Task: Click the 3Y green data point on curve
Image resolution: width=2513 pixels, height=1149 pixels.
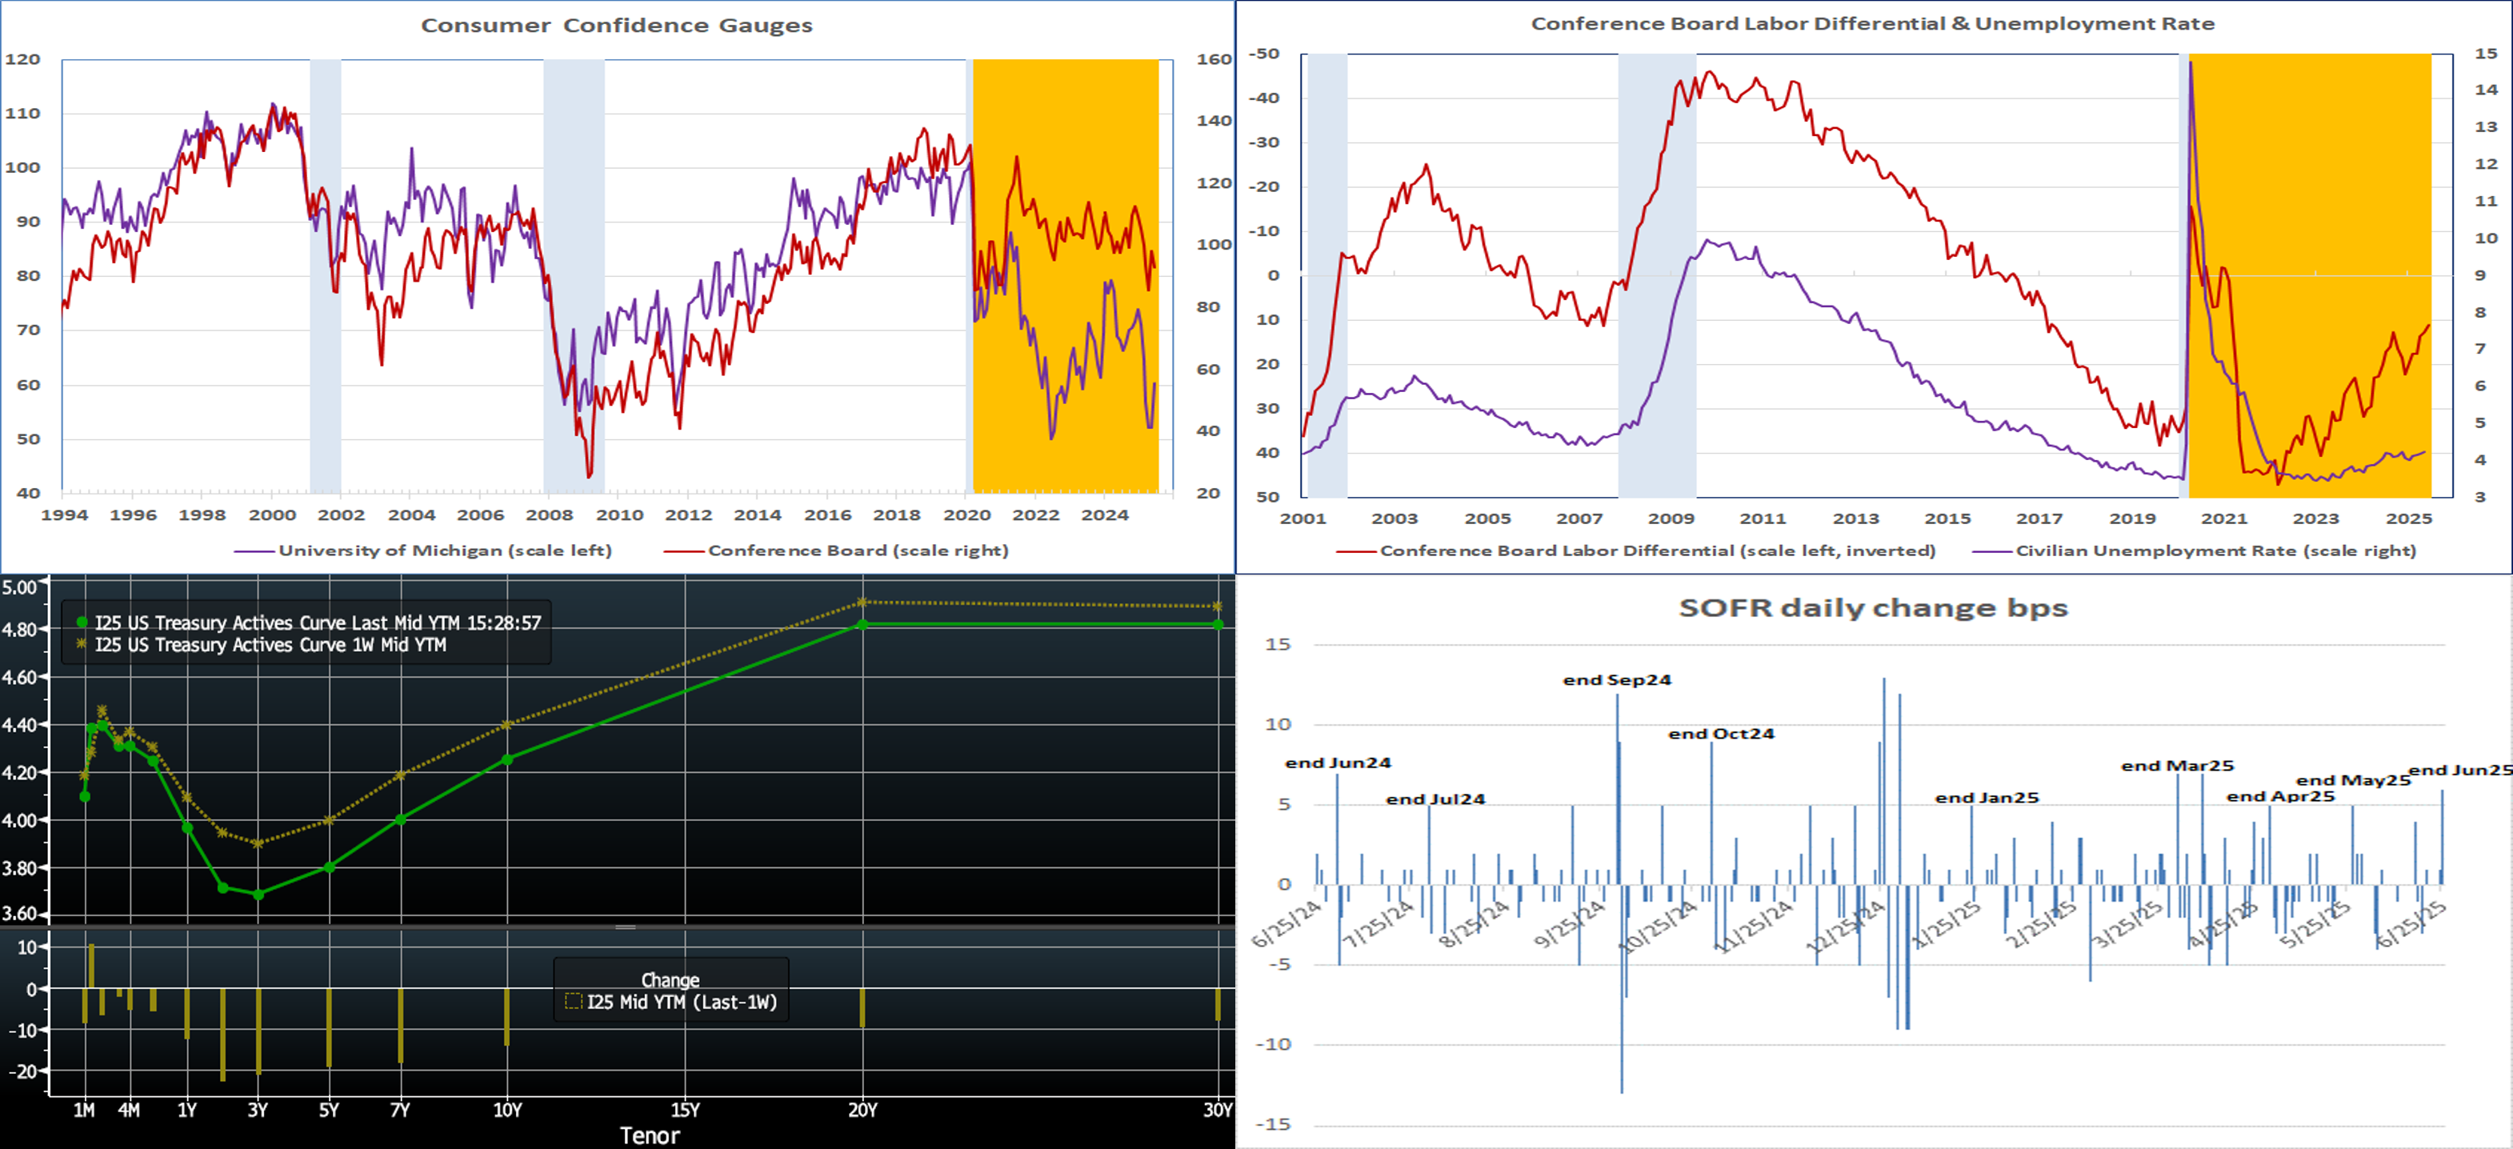Action: (x=258, y=895)
